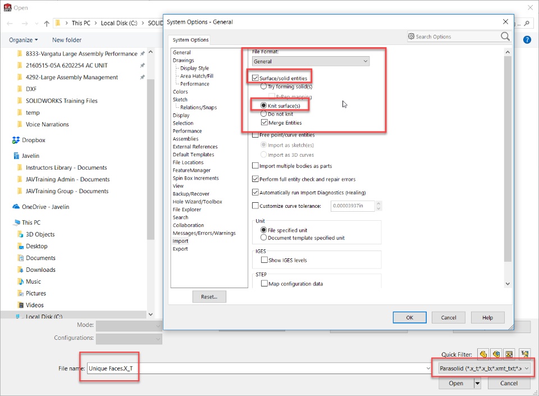Toggle Automatically run Import Diagnostics checkbox
The width and height of the screenshot is (539, 396).
point(255,192)
